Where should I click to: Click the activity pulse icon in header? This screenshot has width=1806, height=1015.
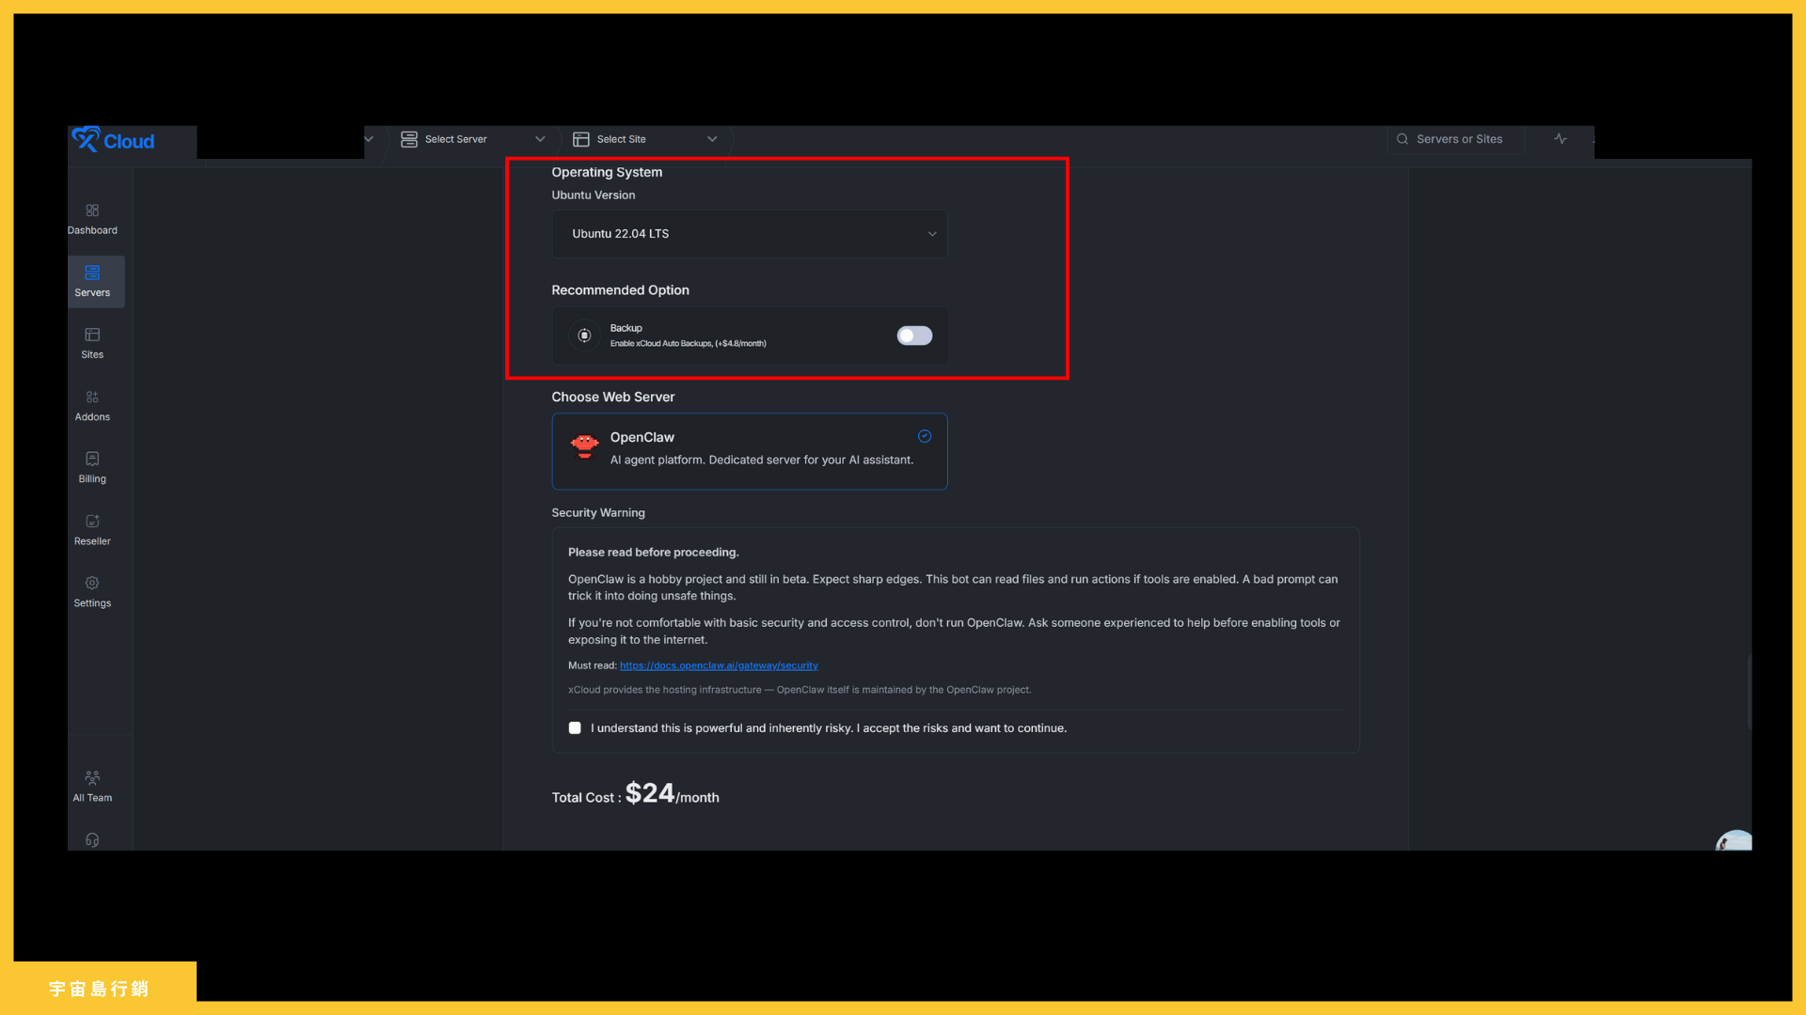point(1560,139)
